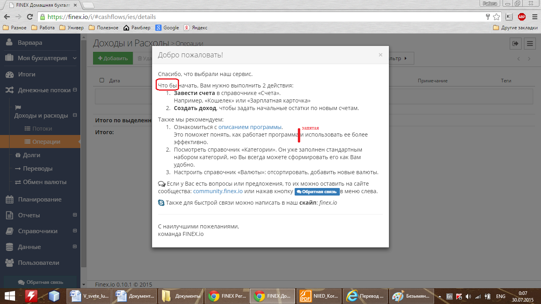Click the Планирование calendar icon
The height and width of the screenshot is (304, 541).
(x=10, y=199)
